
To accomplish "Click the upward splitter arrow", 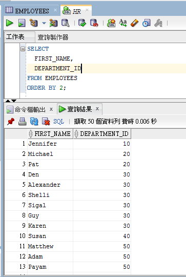I will click(x=8, y=101).
